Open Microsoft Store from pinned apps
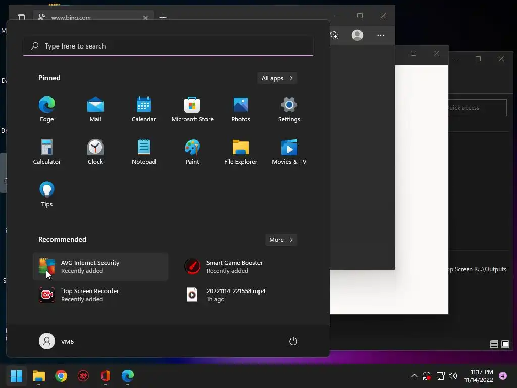The image size is (517, 388). [x=192, y=110]
